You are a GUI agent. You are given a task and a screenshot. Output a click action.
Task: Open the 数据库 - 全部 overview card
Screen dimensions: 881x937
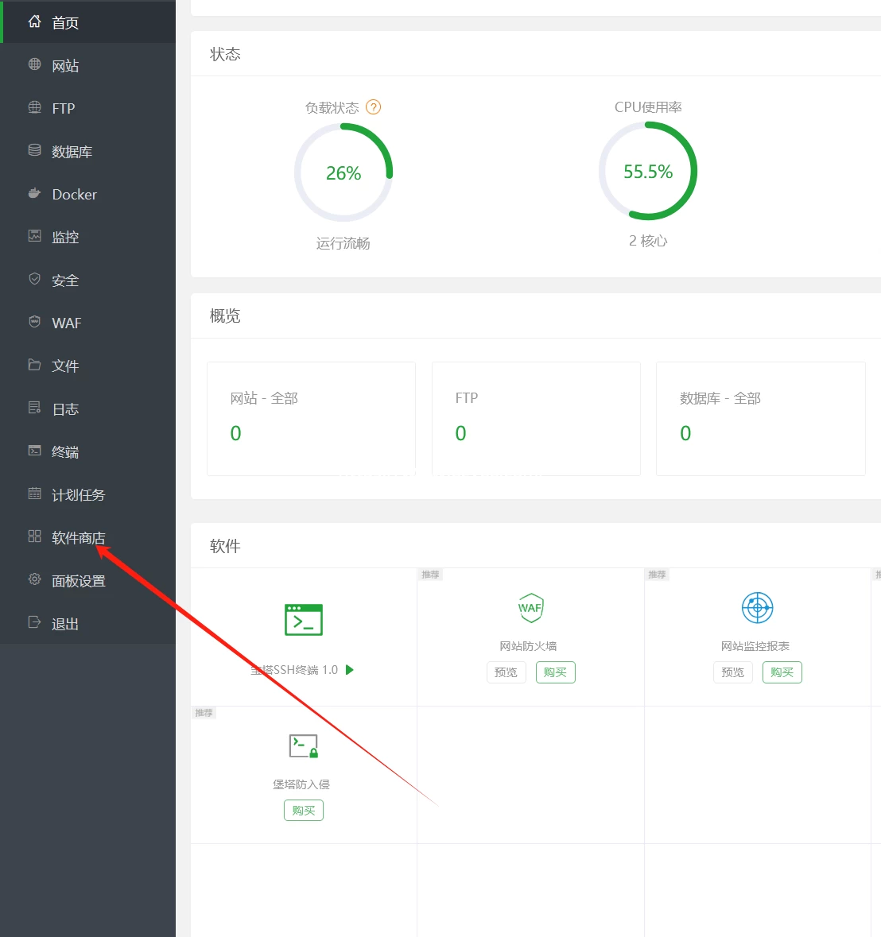(x=760, y=418)
